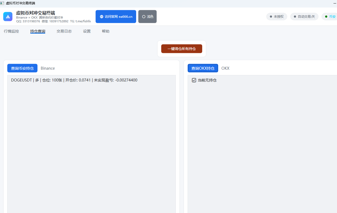Click 一键清仓所有持仓 button

pos(182,49)
